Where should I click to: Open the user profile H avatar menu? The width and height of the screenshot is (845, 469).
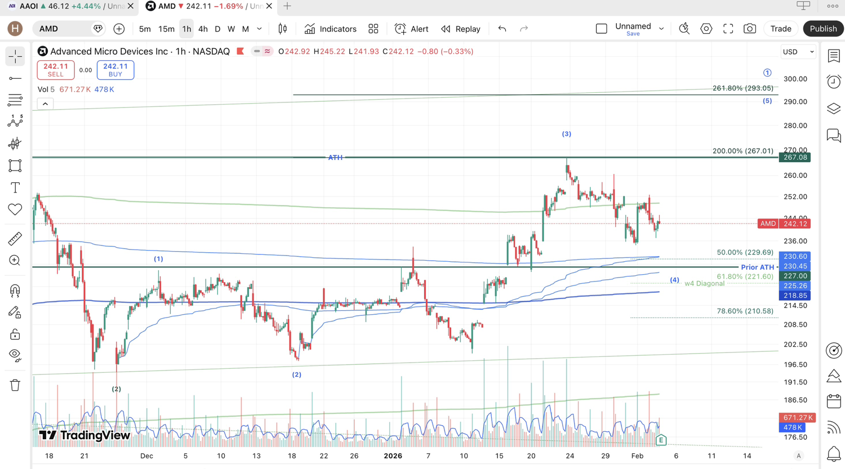coord(15,29)
